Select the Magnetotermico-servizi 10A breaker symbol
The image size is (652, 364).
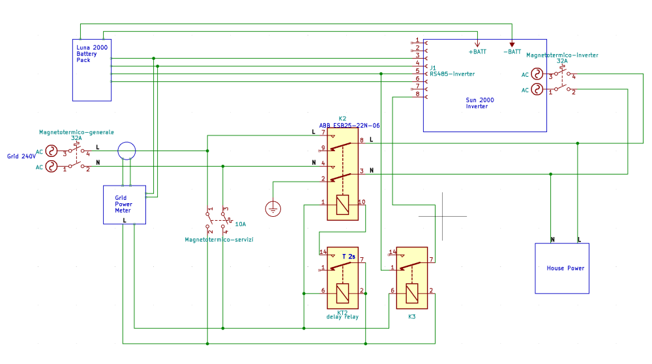tap(217, 220)
